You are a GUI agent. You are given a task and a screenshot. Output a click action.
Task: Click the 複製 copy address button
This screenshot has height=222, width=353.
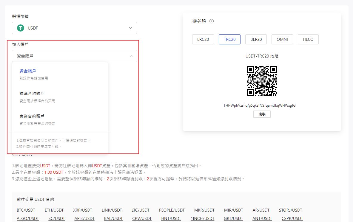pyautogui.click(x=262, y=114)
